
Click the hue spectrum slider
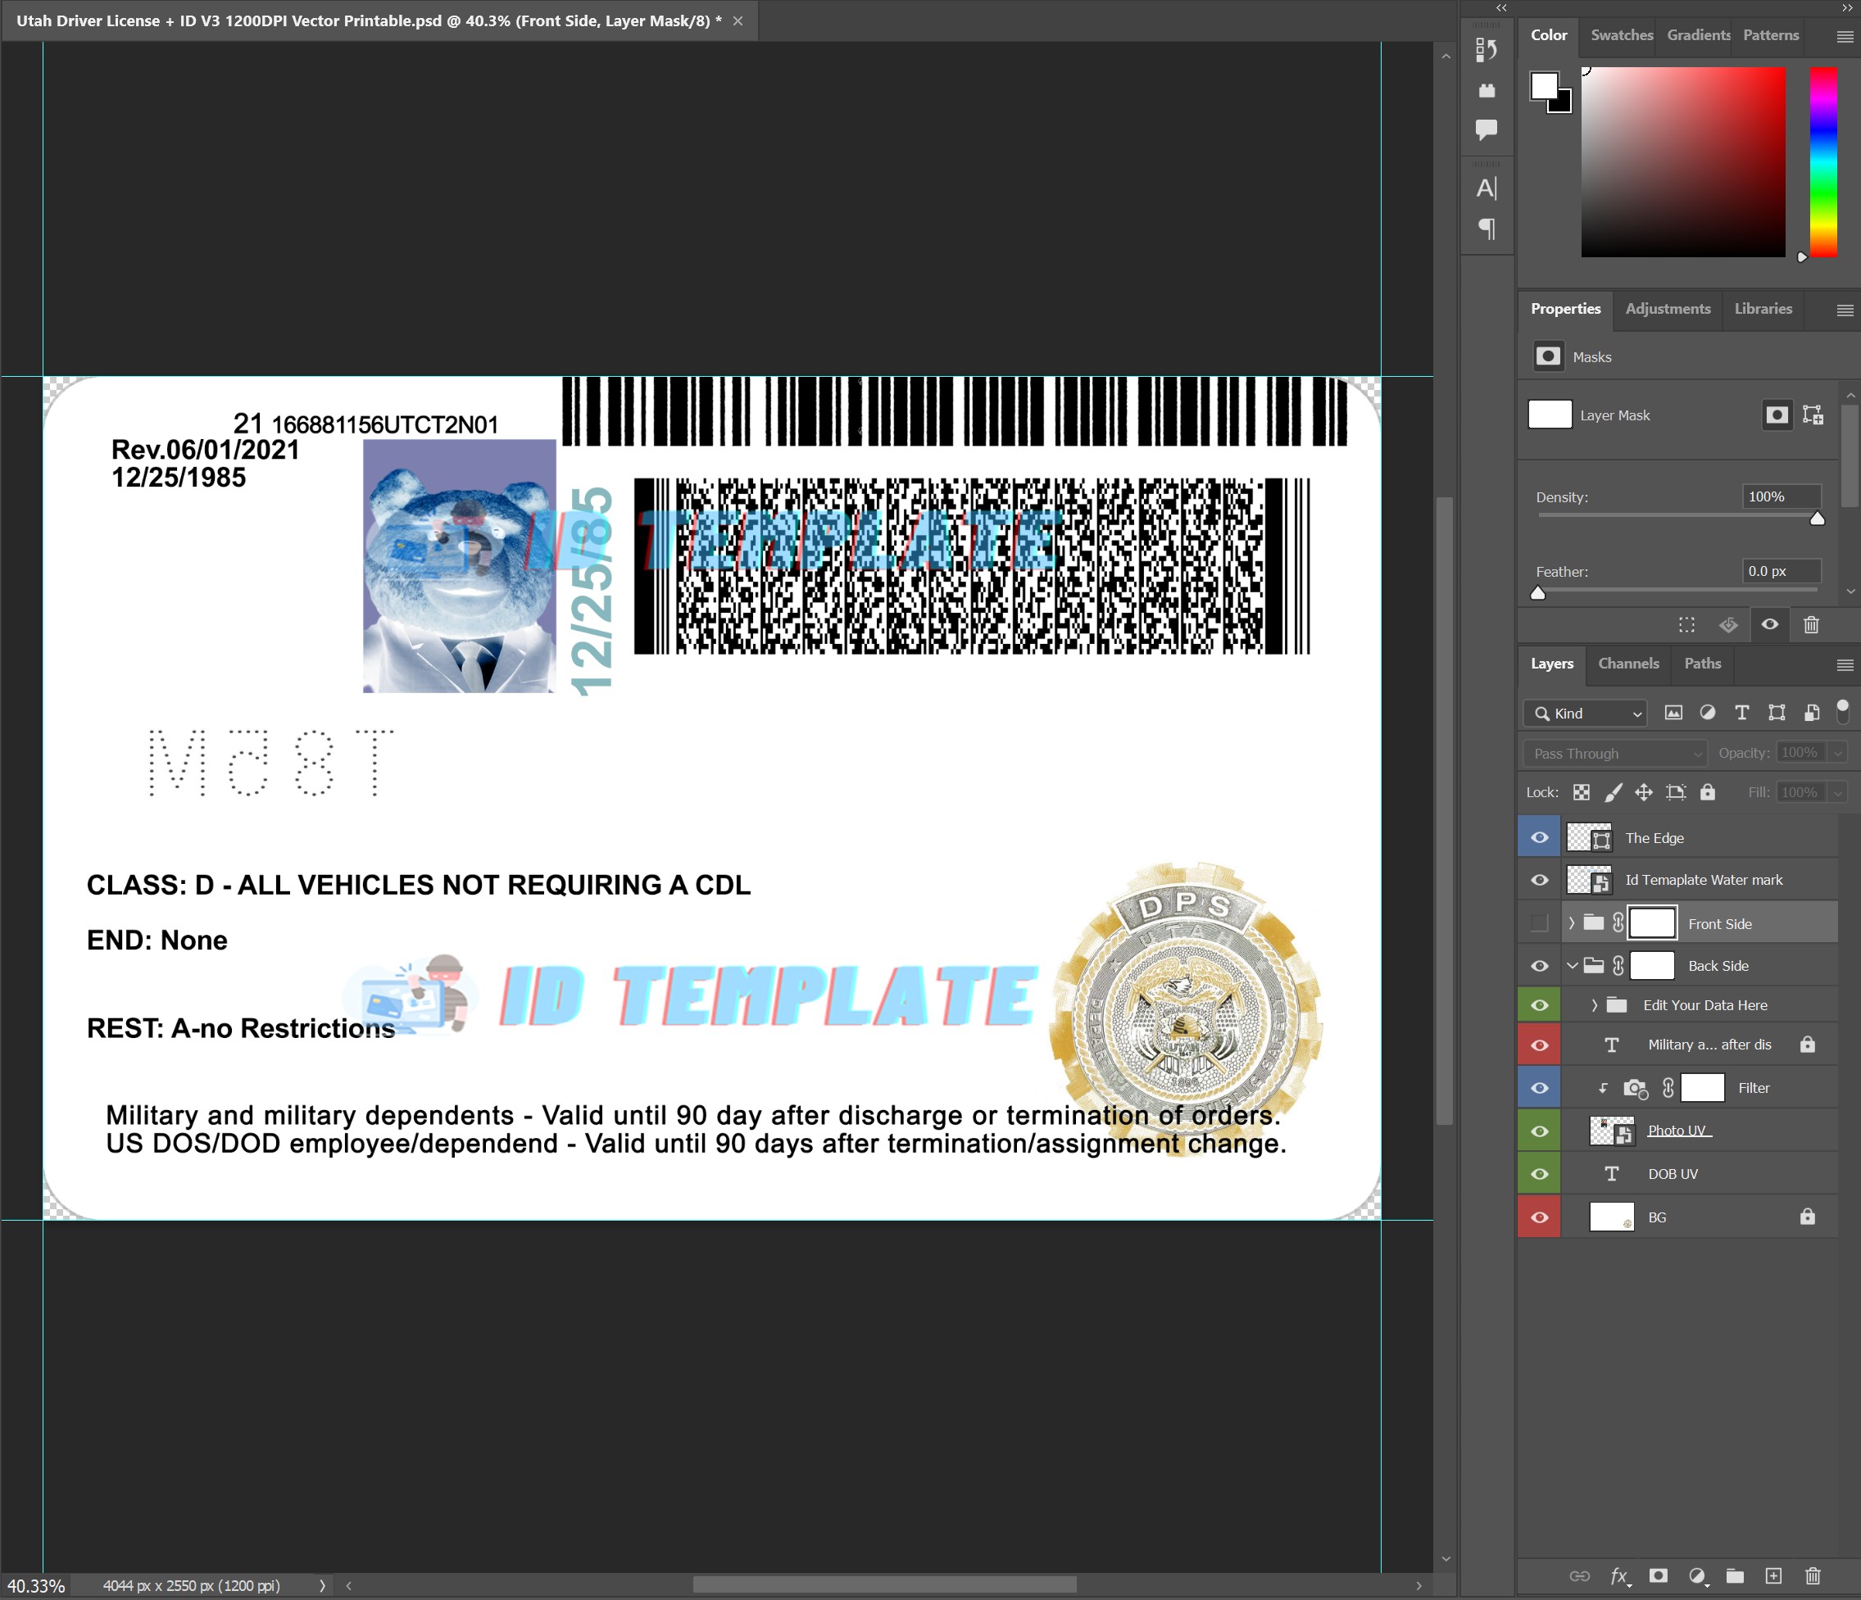pyautogui.click(x=1823, y=161)
